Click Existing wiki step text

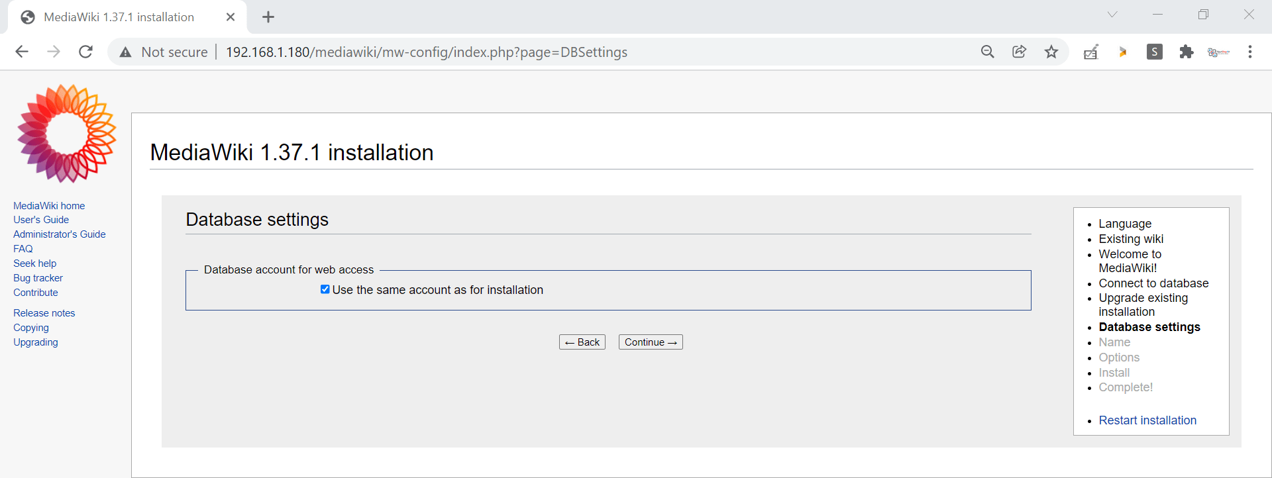(1131, 239)
